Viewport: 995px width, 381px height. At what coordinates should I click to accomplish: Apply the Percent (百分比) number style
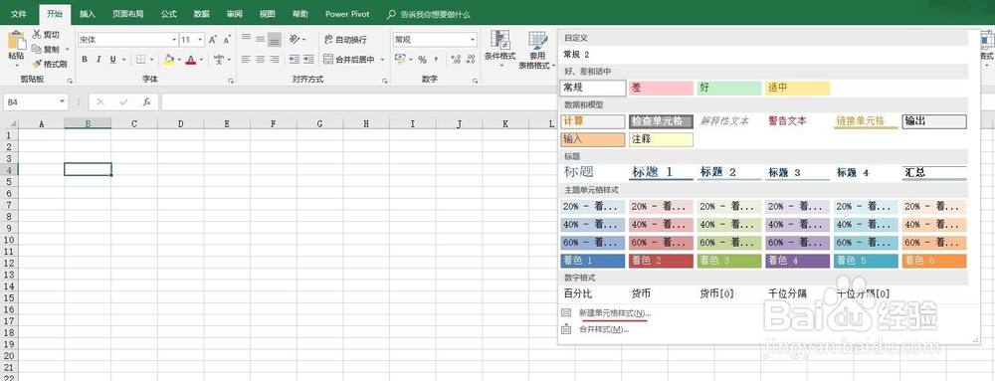point(579,294)
